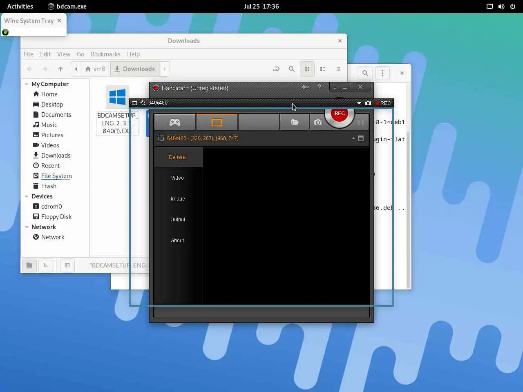Image resolution: width=523 pixels, height=392 pixels.
Task: Switch the file manager to compact view
Action: coord(338,69)
